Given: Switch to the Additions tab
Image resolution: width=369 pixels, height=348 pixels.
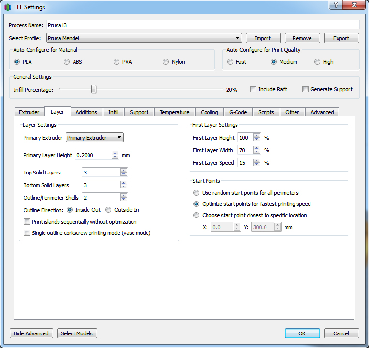Looking at the screenshot, I should click(x=87, y=112).
